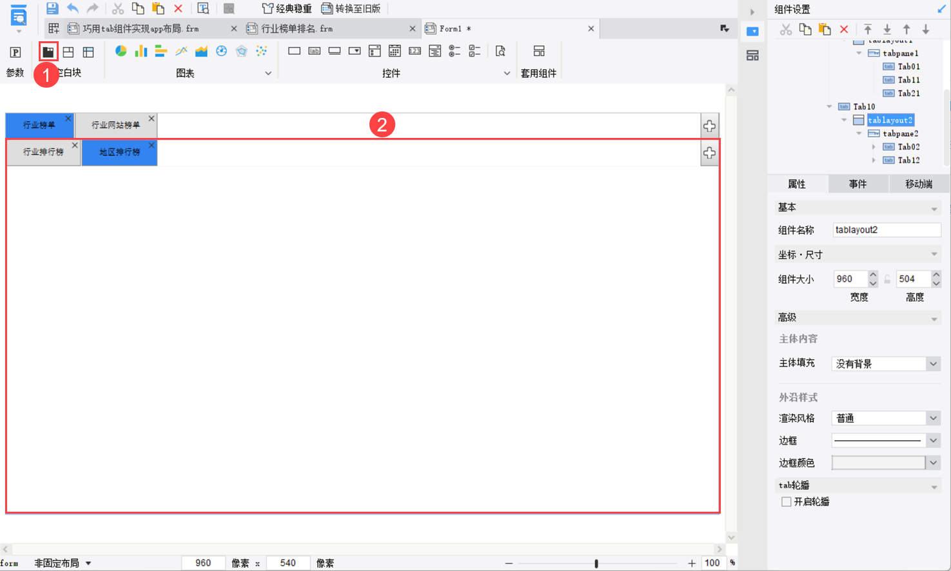This screenshot has height=571, width=951.
Task: Switch to the 属性 tab
Action: click(797, 184)
